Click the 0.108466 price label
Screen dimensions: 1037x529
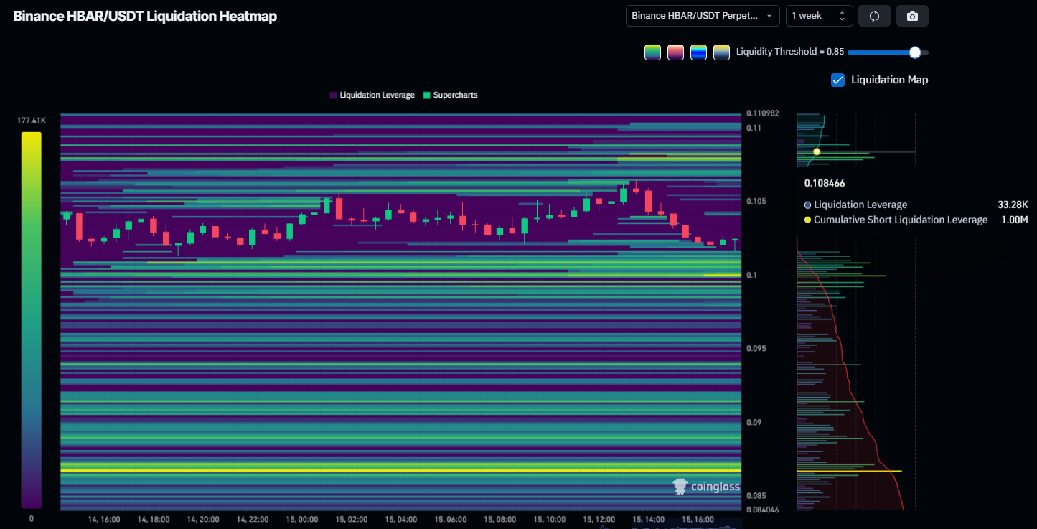[x=826, y=182]
